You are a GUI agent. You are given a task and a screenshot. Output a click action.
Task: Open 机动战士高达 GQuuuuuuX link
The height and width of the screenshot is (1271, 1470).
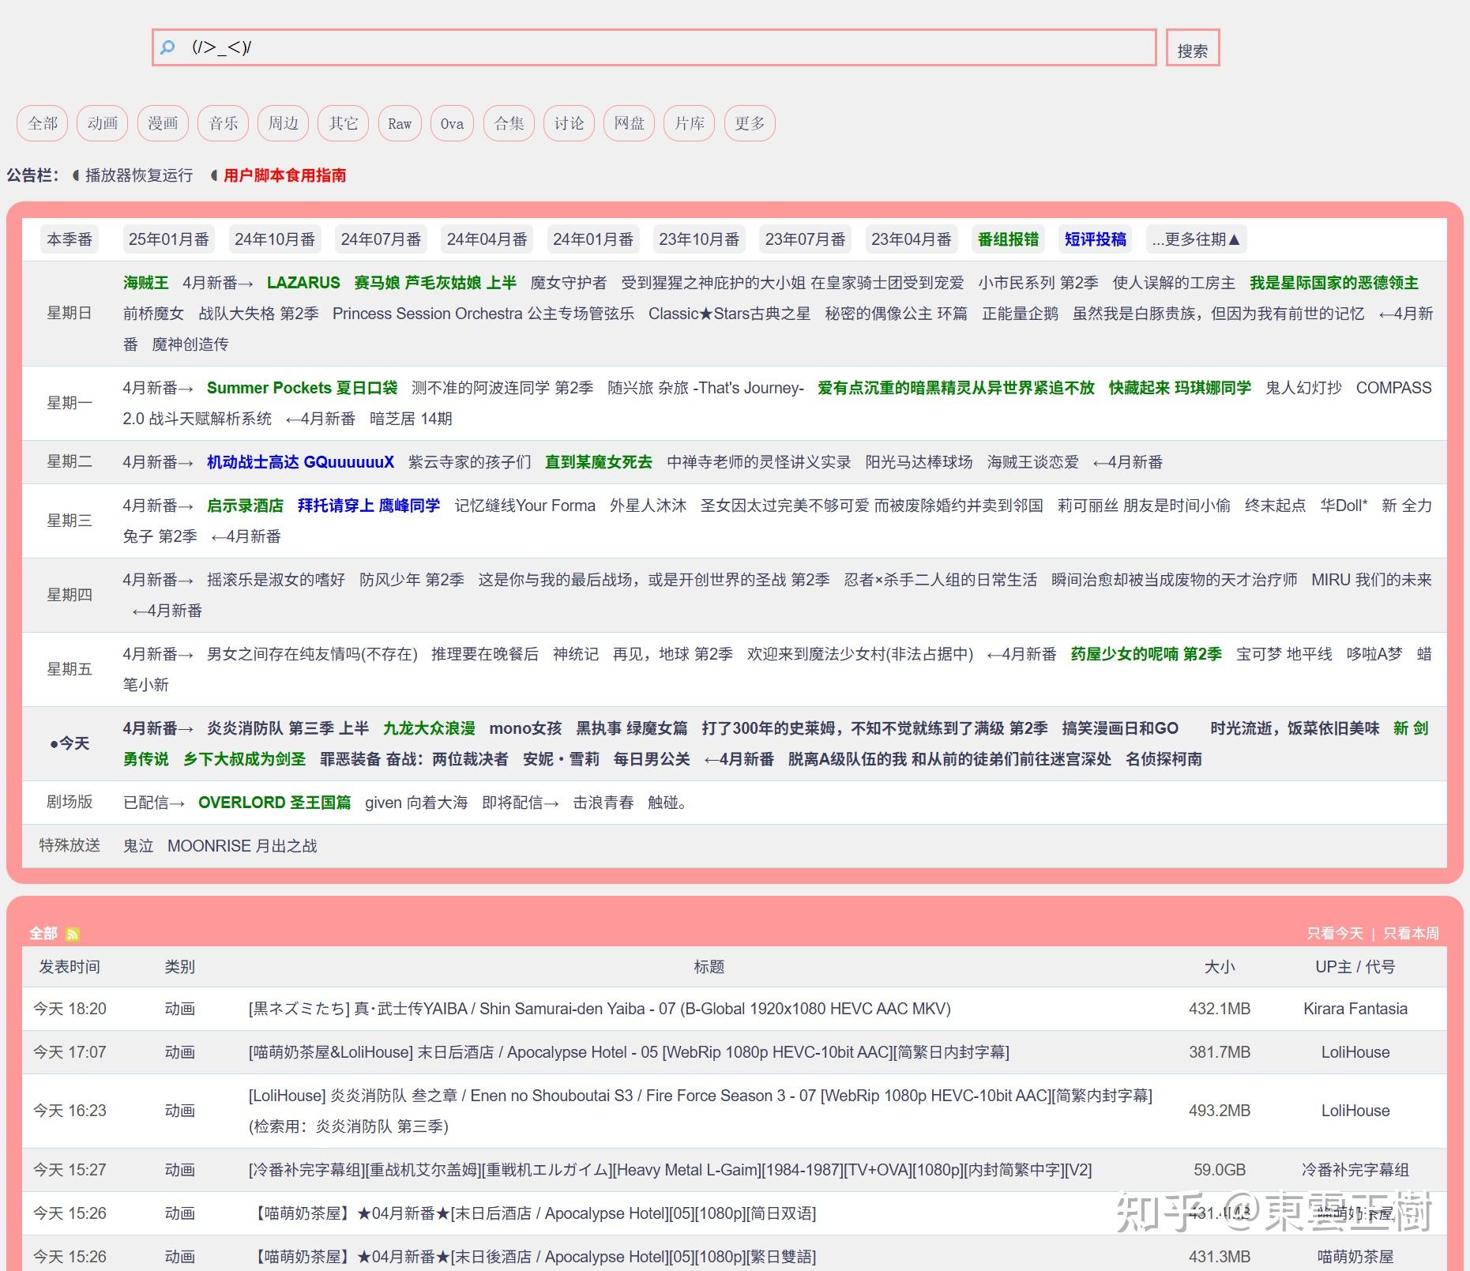pyautogui.click(x=300, y=462)
